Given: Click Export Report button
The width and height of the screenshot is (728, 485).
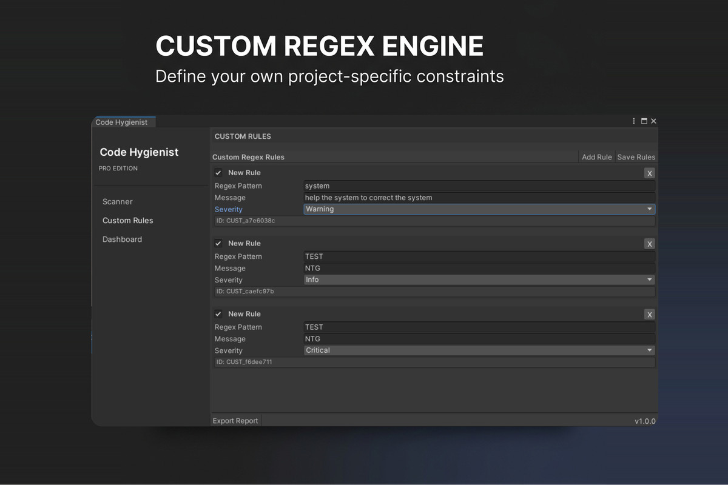Looking at the screenshot, I should coord(235,421).
